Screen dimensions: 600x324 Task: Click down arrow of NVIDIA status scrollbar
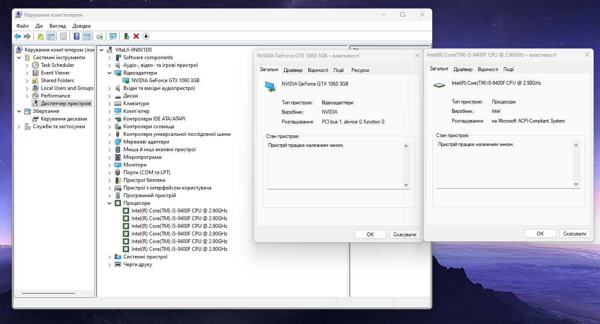click(406, 185)
